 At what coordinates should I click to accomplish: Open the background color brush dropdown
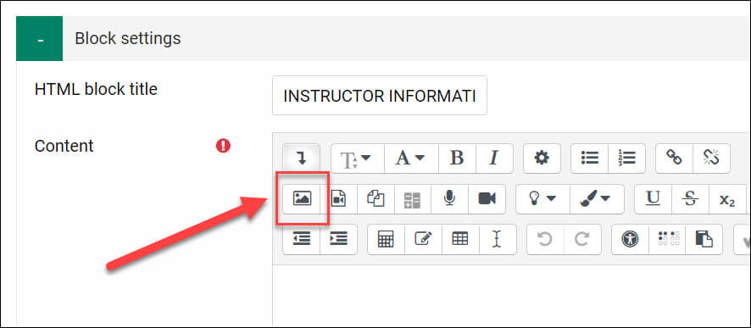point(597,198)
